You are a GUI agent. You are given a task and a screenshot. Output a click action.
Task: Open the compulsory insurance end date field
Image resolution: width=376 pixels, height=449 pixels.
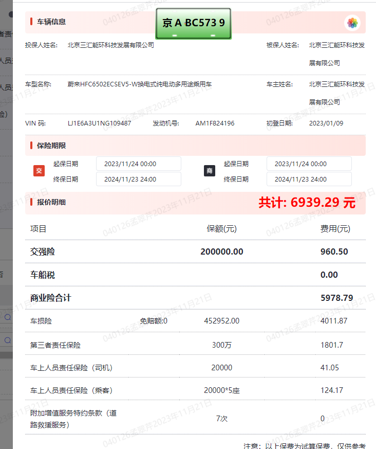(138, 179)
